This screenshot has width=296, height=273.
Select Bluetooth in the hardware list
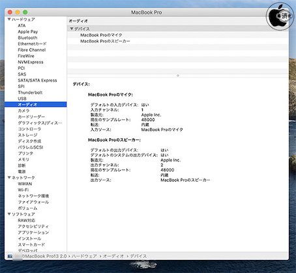pos(27,38)
